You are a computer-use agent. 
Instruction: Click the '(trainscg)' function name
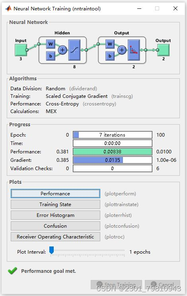(122, 96)
